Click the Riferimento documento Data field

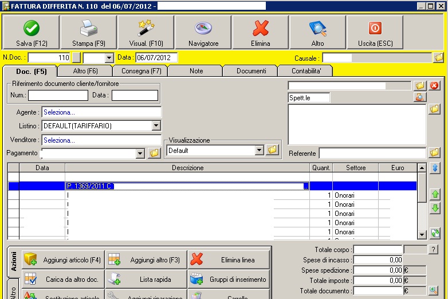(x=135, y=95)
